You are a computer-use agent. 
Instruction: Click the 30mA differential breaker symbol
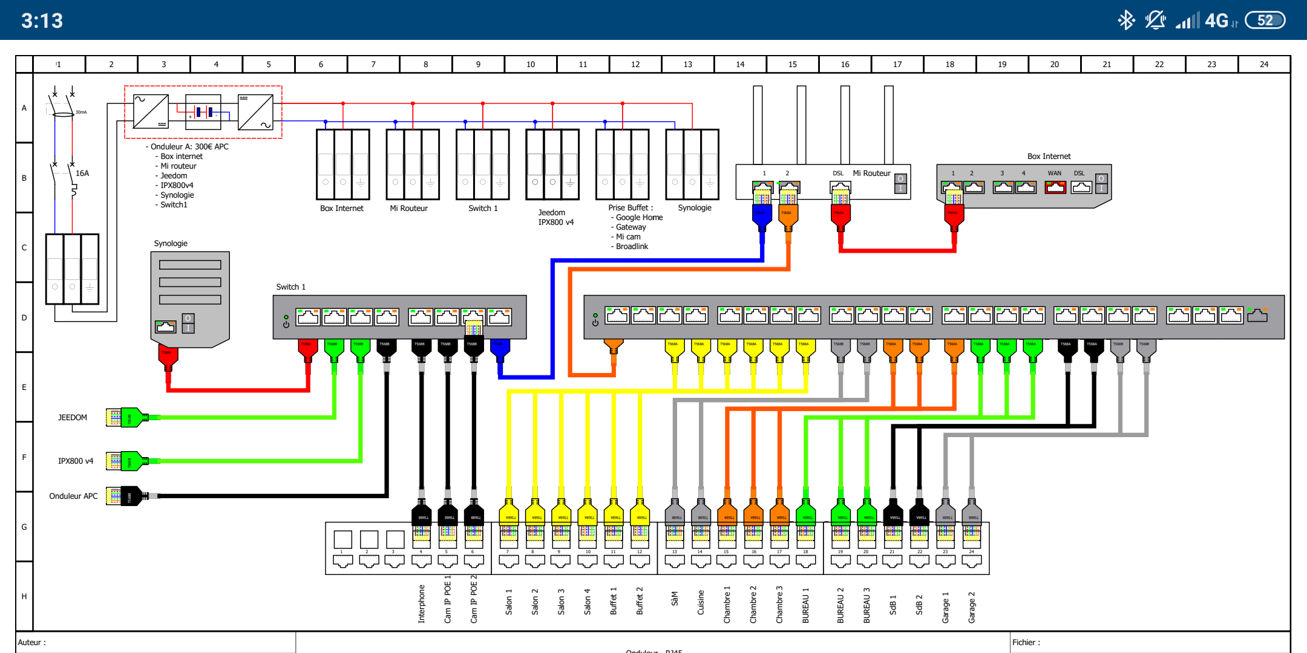(64, 104)
